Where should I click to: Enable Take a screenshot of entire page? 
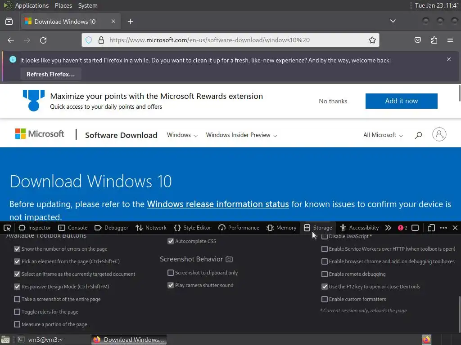[17, 299]
